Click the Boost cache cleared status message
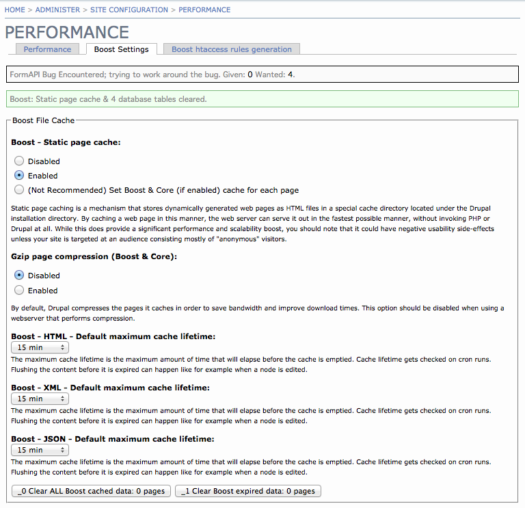 [108, 99]
